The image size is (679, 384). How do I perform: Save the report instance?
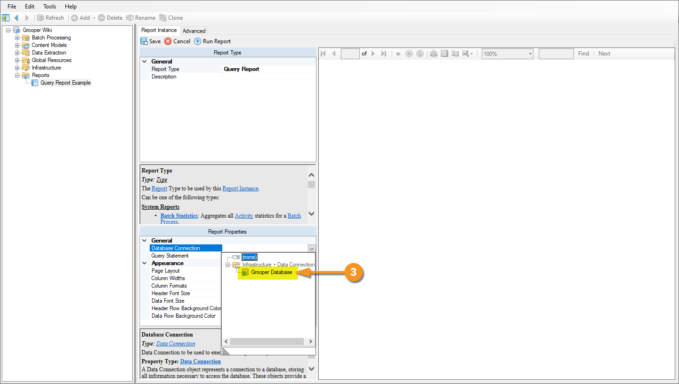[x=151, y=41]
